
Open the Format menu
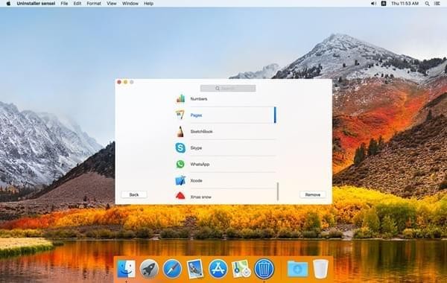(x=94, y=4)
